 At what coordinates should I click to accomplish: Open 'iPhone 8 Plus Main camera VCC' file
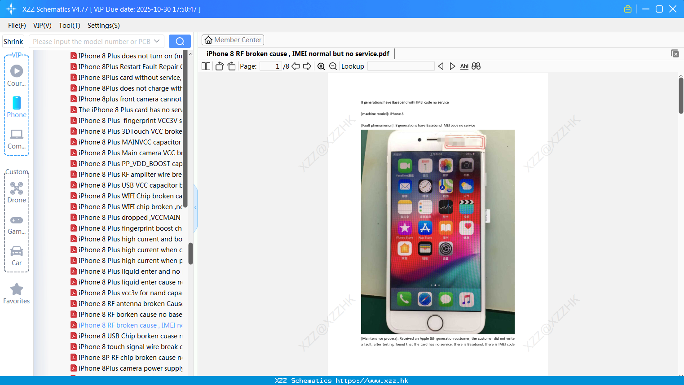(x=126, y=153)
